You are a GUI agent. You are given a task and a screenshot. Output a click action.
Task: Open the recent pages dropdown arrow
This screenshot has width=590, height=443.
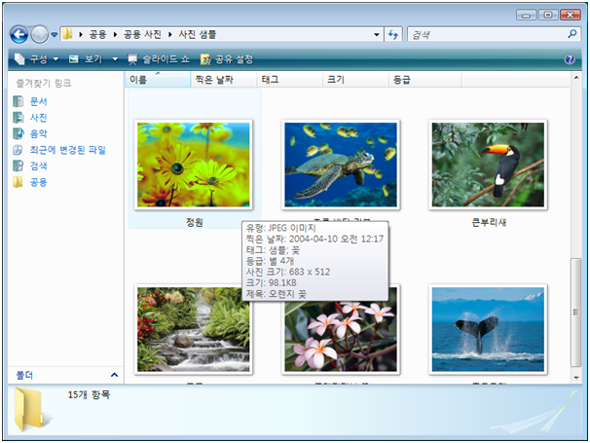coord(55,35)
